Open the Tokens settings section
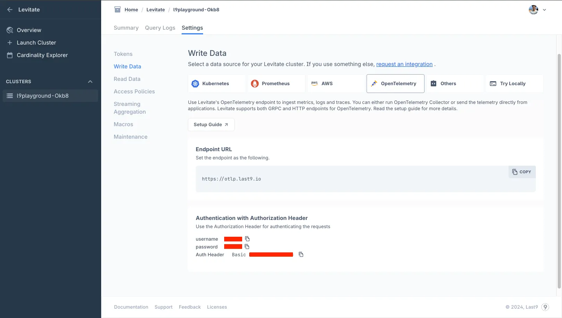This screenshot has width=562, height=318. tap(123, 54)
